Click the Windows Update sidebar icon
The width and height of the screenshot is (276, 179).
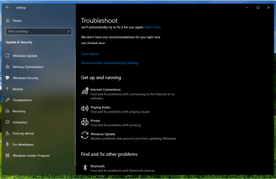click(x=7, y=56)
